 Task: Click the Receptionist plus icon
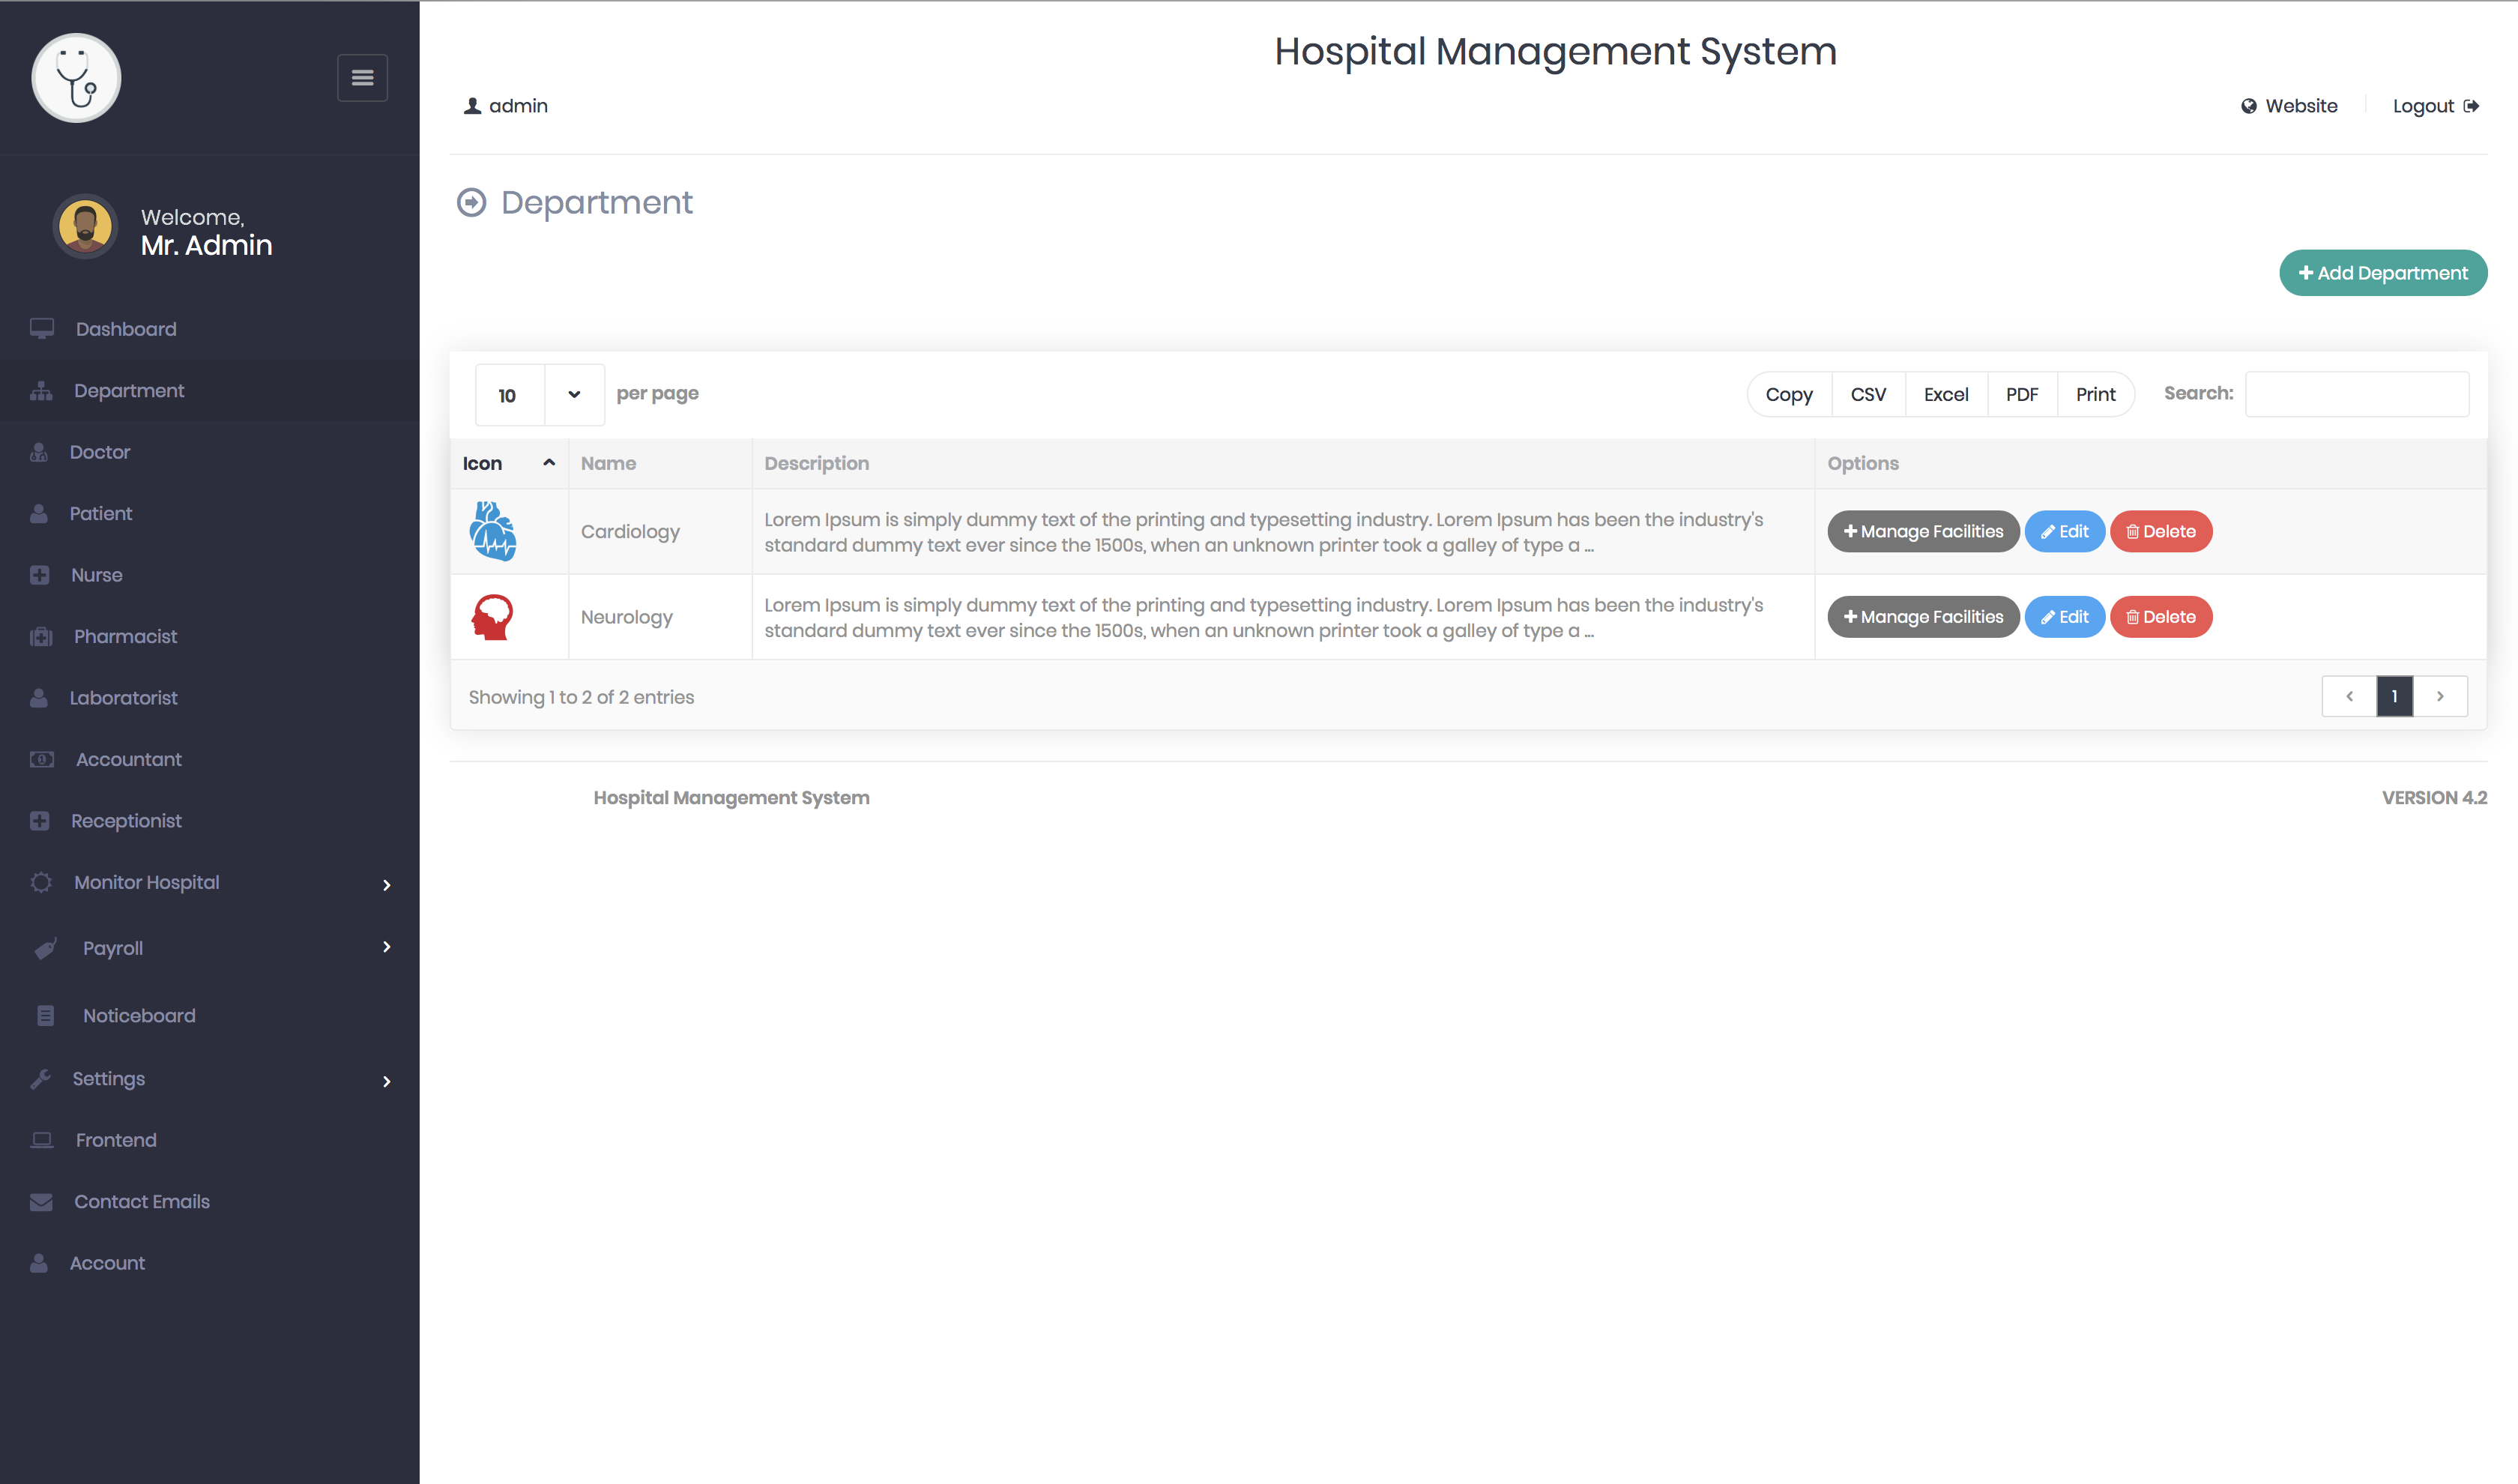(39, 821)
